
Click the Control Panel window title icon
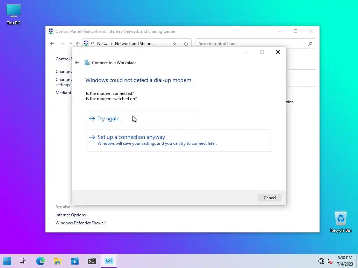[51, 31]
